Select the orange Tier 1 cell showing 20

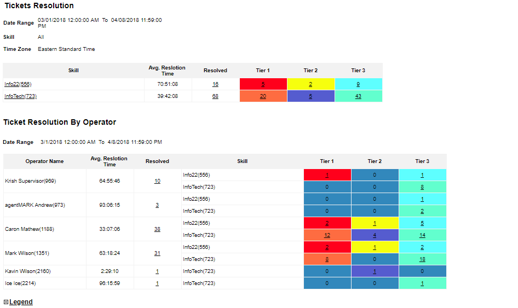pos(263,96)
